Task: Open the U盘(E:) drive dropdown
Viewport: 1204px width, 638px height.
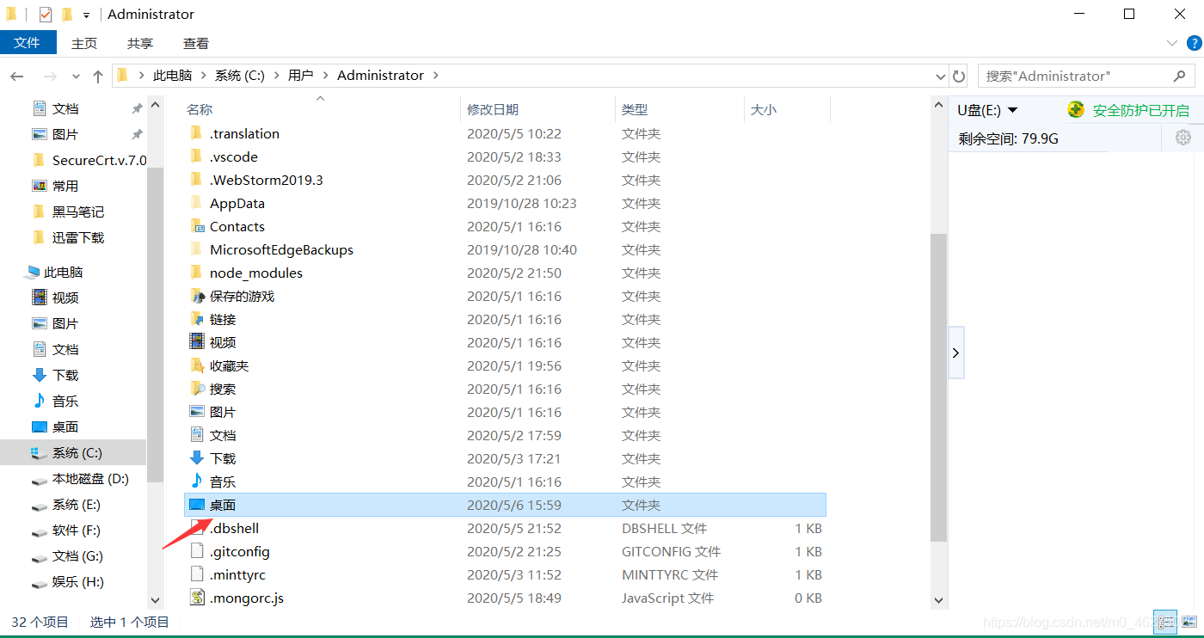Action: click(1012, 110)
